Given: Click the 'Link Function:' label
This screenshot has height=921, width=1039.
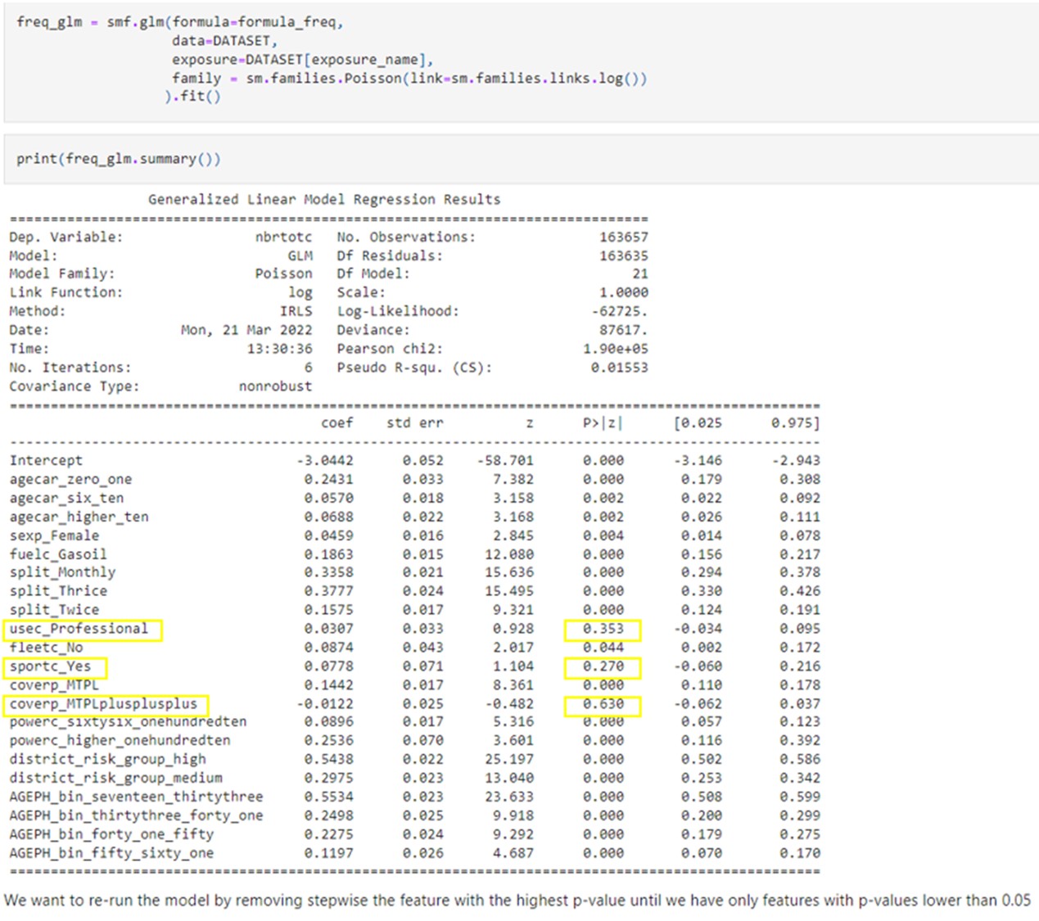Looking at the screenshot, I should tap(66, 293).
